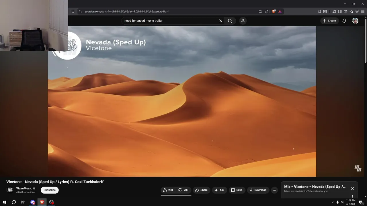Open Brave Shields lion icon
Screen dimensions: 367x206
pos(274,11)
